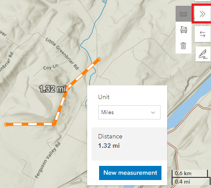The width and height of the screenshot is (211, 188).
Task: Click the 0.6 km scale bar
Action: point(190,173)
